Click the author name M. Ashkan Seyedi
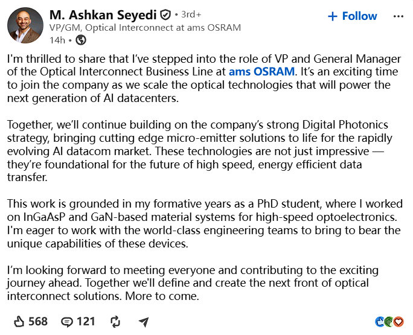The image size is (413, 335). point(103,15)
